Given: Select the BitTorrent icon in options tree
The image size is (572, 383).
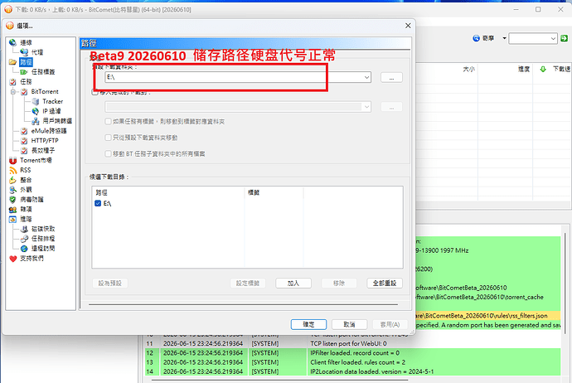Looking at the screenshot, I should coord(24,91).
